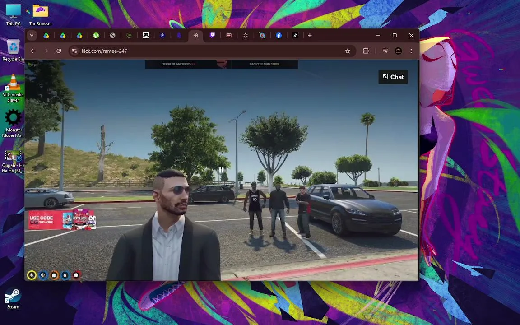Click the pause icon on the video

click(x=221, y=170)
